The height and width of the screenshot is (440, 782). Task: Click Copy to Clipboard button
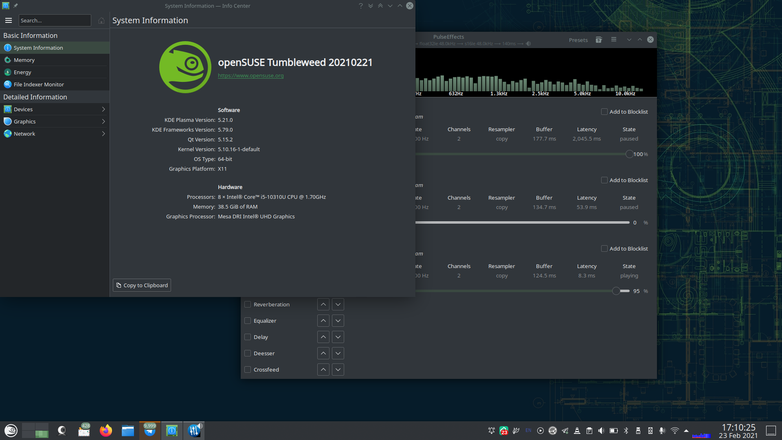(142, 285)
